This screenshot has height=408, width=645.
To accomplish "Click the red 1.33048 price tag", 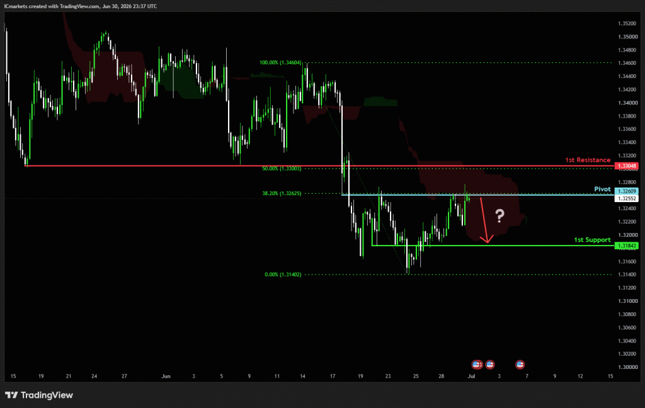I will 626,166.
